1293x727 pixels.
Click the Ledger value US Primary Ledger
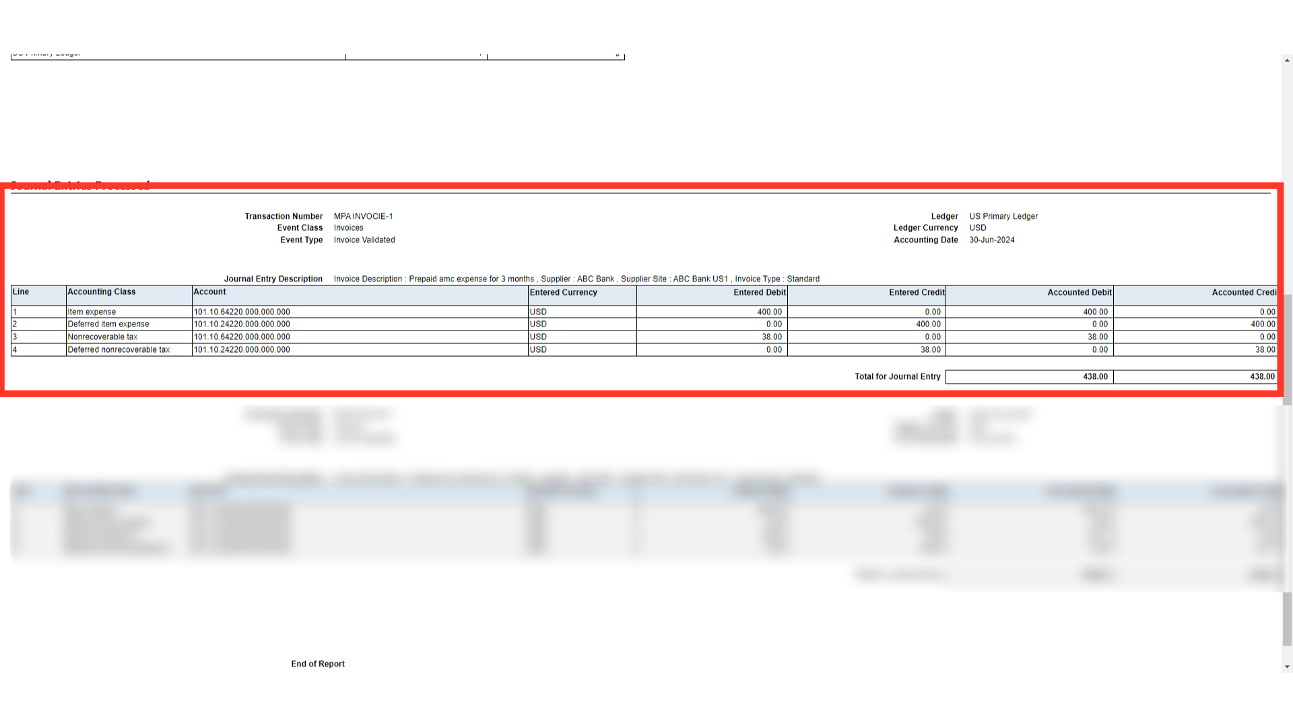click(x=1003, y=216)
